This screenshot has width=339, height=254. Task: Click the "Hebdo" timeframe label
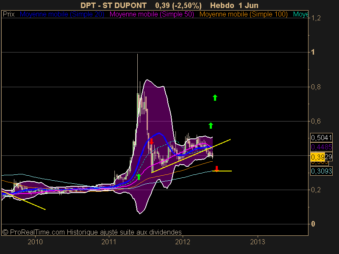[x=222, y=5]
